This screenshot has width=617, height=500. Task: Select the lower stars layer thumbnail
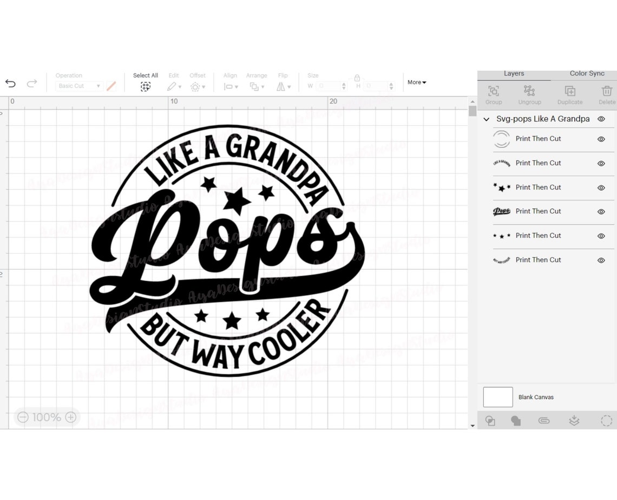pos(502,236)
